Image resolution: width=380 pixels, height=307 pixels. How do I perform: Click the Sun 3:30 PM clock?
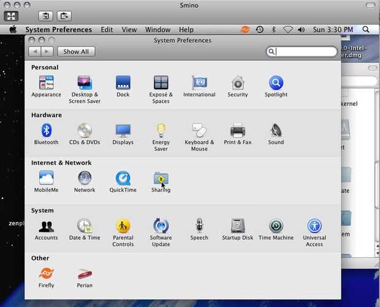pyautogui.click(x=333, y=29)
